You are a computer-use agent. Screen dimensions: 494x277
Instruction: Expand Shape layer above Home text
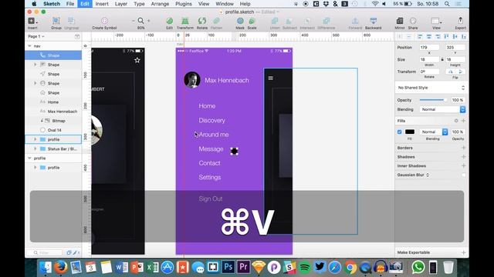(x=35, y=83)
